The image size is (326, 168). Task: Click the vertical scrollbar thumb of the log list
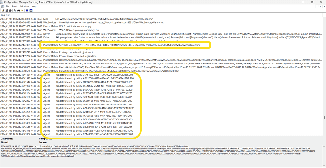click(x=324, y=118)
